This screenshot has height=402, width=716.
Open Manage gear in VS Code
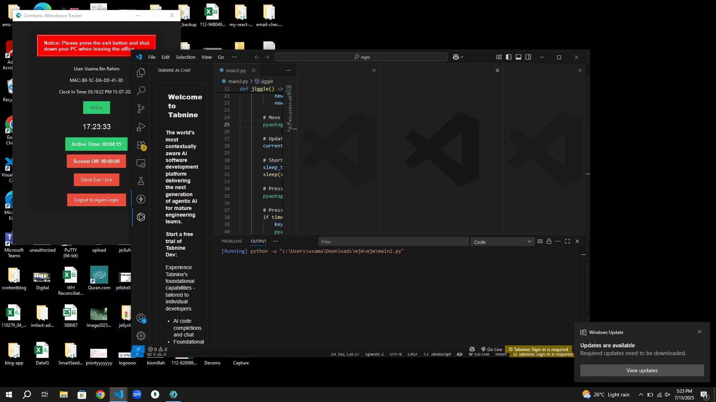[x=141, y=336]
